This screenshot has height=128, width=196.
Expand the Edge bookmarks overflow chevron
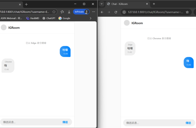[91, 18]
